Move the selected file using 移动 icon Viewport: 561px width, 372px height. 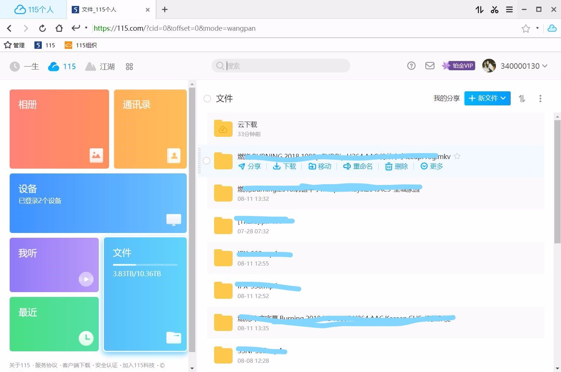pos(320,166)
